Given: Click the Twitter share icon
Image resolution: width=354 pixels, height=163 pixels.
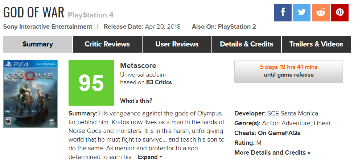Looking at the screenshot, I should point(302,13).
